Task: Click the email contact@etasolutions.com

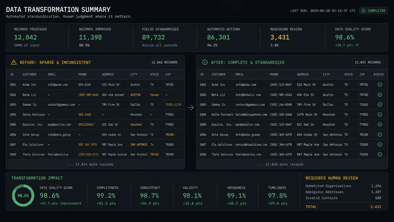Action: [x=252, y=144]
